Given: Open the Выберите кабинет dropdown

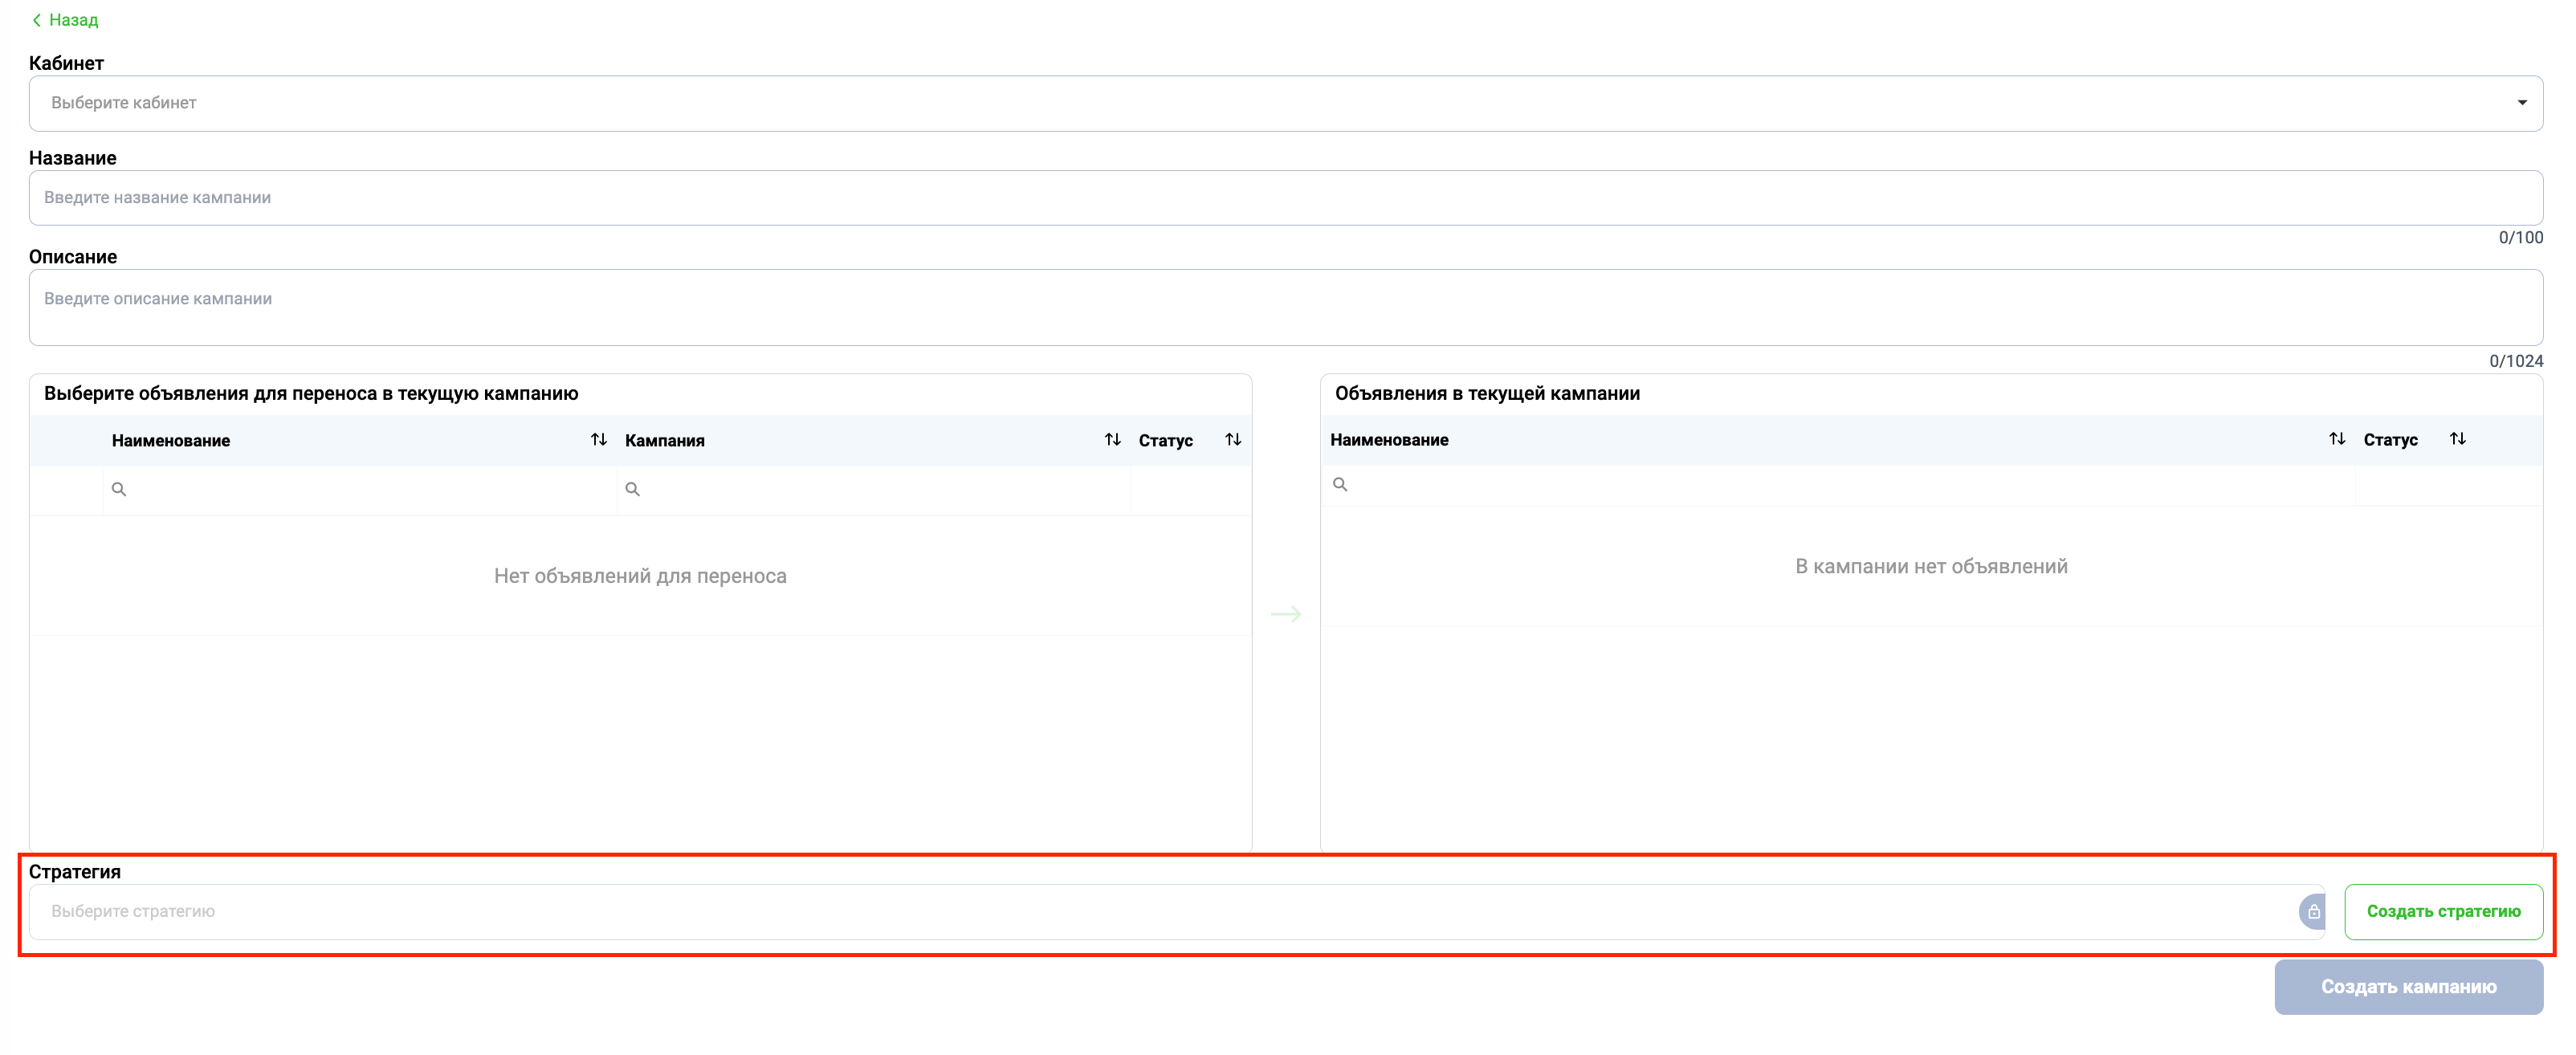Looking at the screenshot, I should point(1285,103).
